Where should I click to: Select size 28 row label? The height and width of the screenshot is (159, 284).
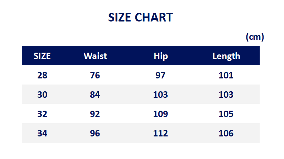[x=42, y=75]
